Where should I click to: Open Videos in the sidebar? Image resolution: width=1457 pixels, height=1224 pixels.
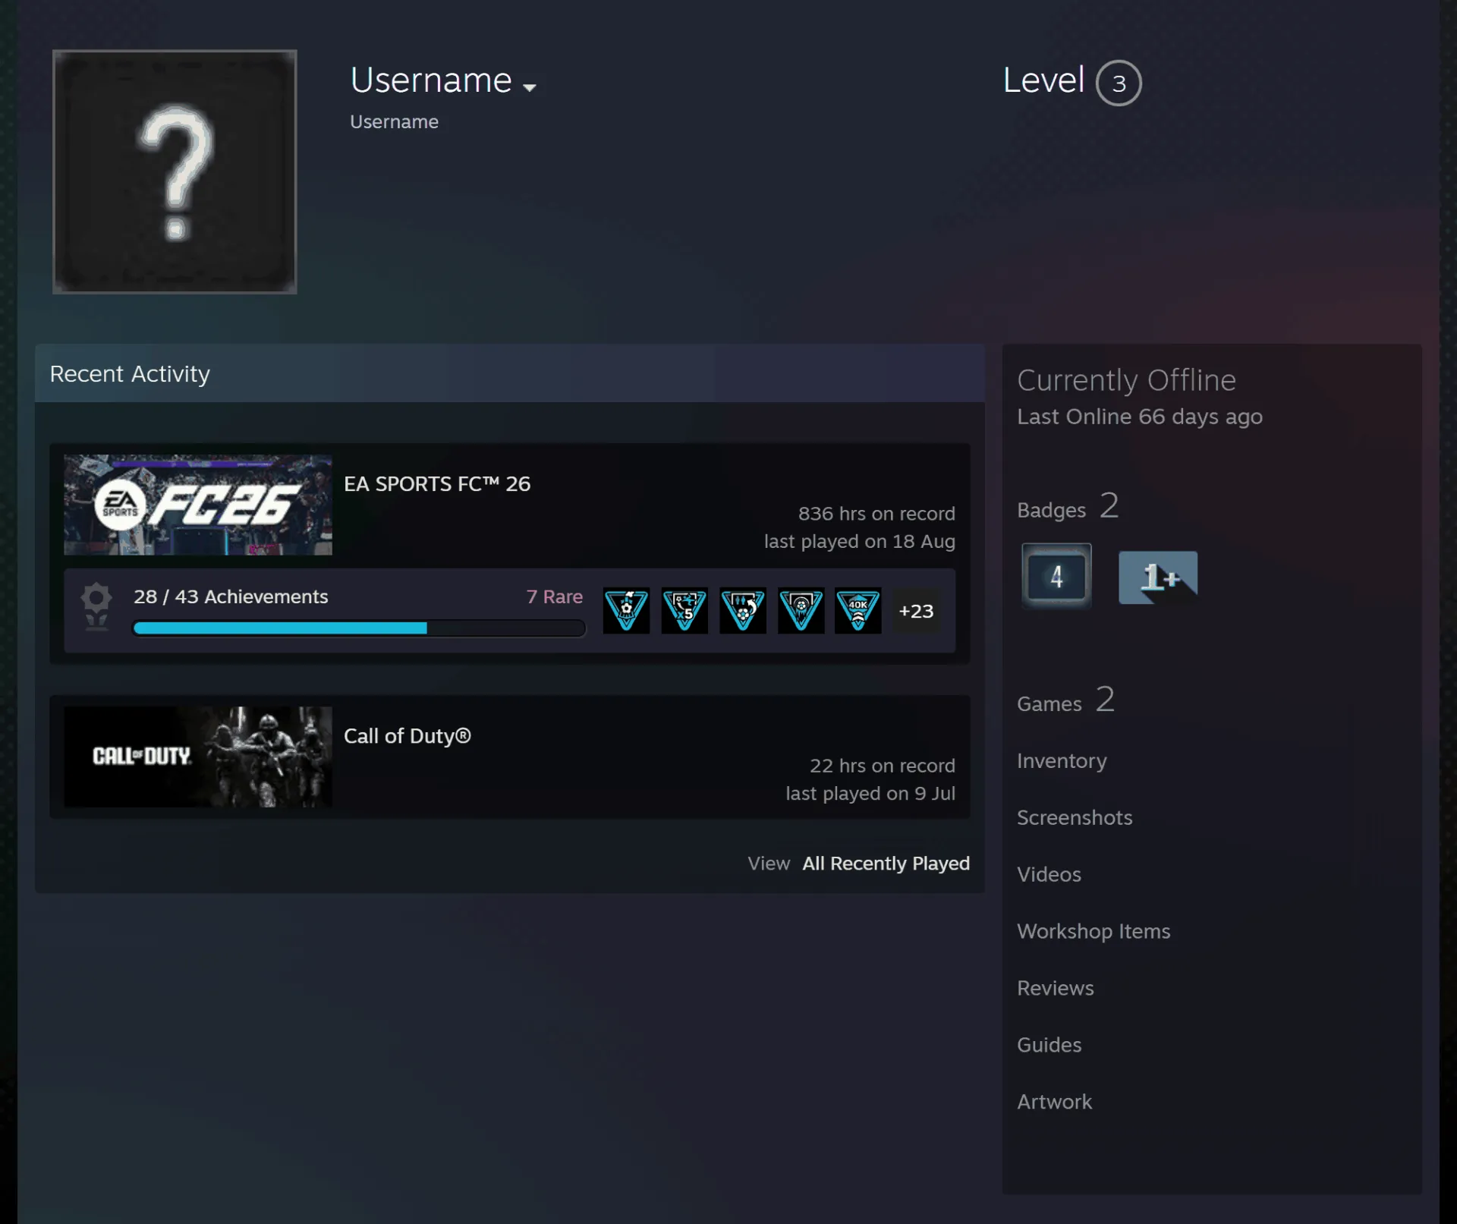(x=1049, y=874)
